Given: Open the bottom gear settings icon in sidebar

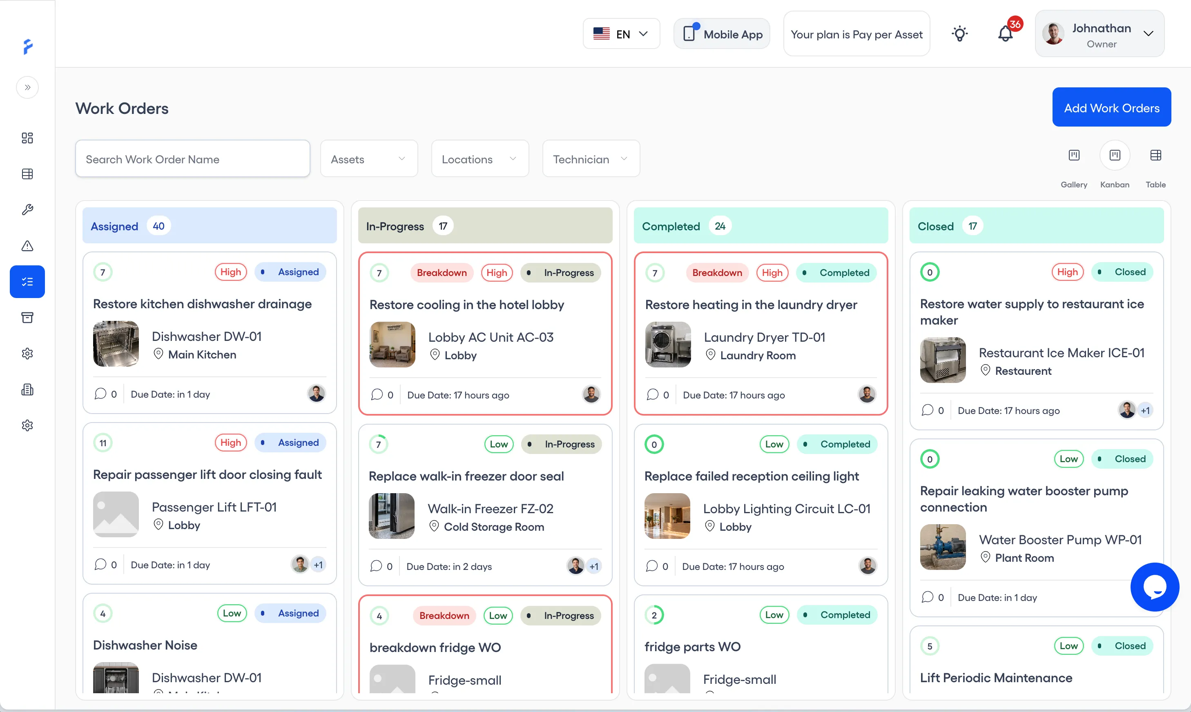Looking at the screenshot, I should coord(27,425).
